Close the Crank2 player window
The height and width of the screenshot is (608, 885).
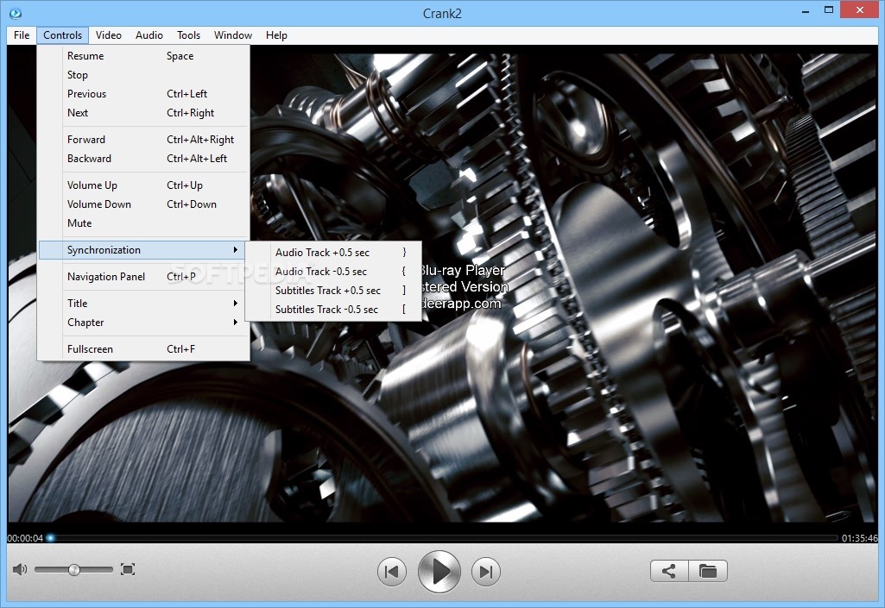pos(860,10)
